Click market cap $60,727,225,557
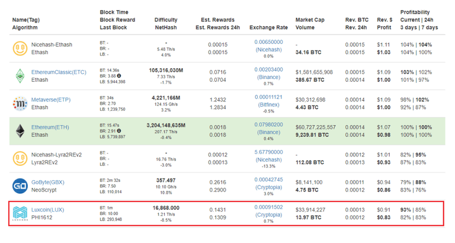 point(315,127)
